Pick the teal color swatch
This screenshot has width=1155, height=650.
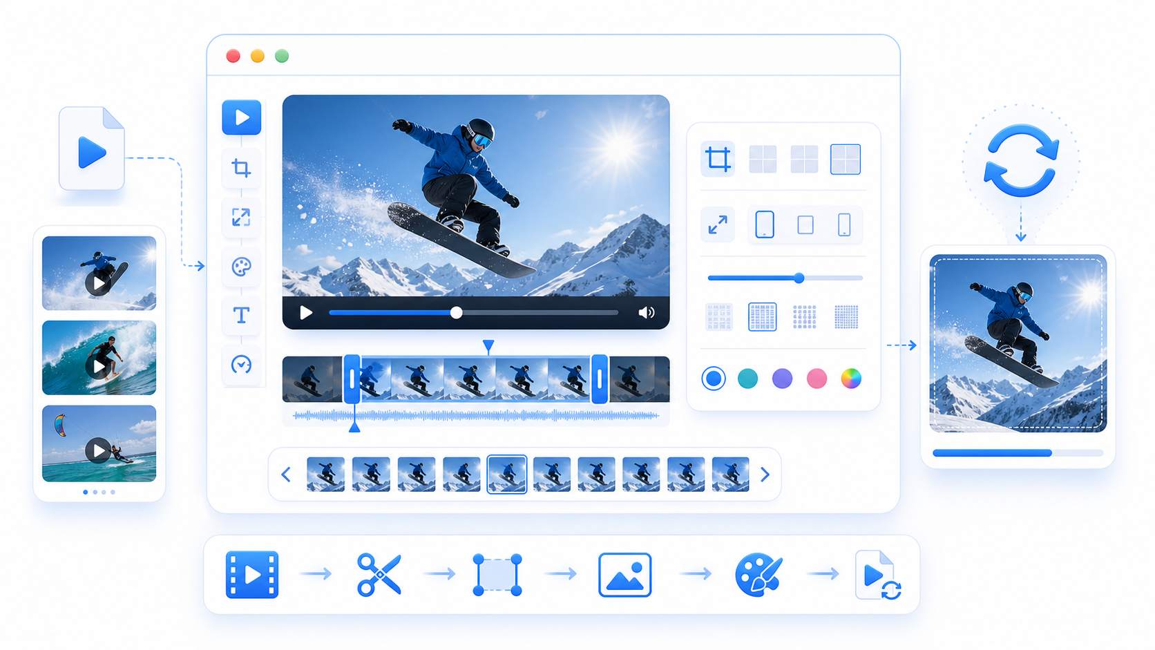tap(748, 379)
